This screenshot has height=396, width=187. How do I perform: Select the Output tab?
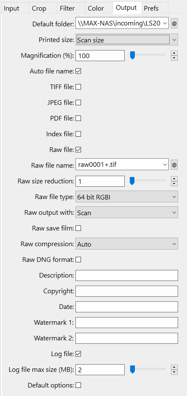click(x=127, y=8)
